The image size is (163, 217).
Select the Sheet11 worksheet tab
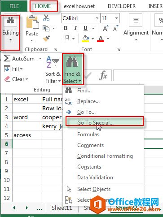62,208
